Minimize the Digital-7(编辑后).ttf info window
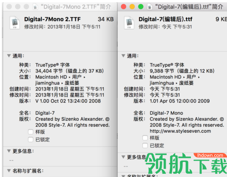Screen dimensions: 227x177 point(132,7)
